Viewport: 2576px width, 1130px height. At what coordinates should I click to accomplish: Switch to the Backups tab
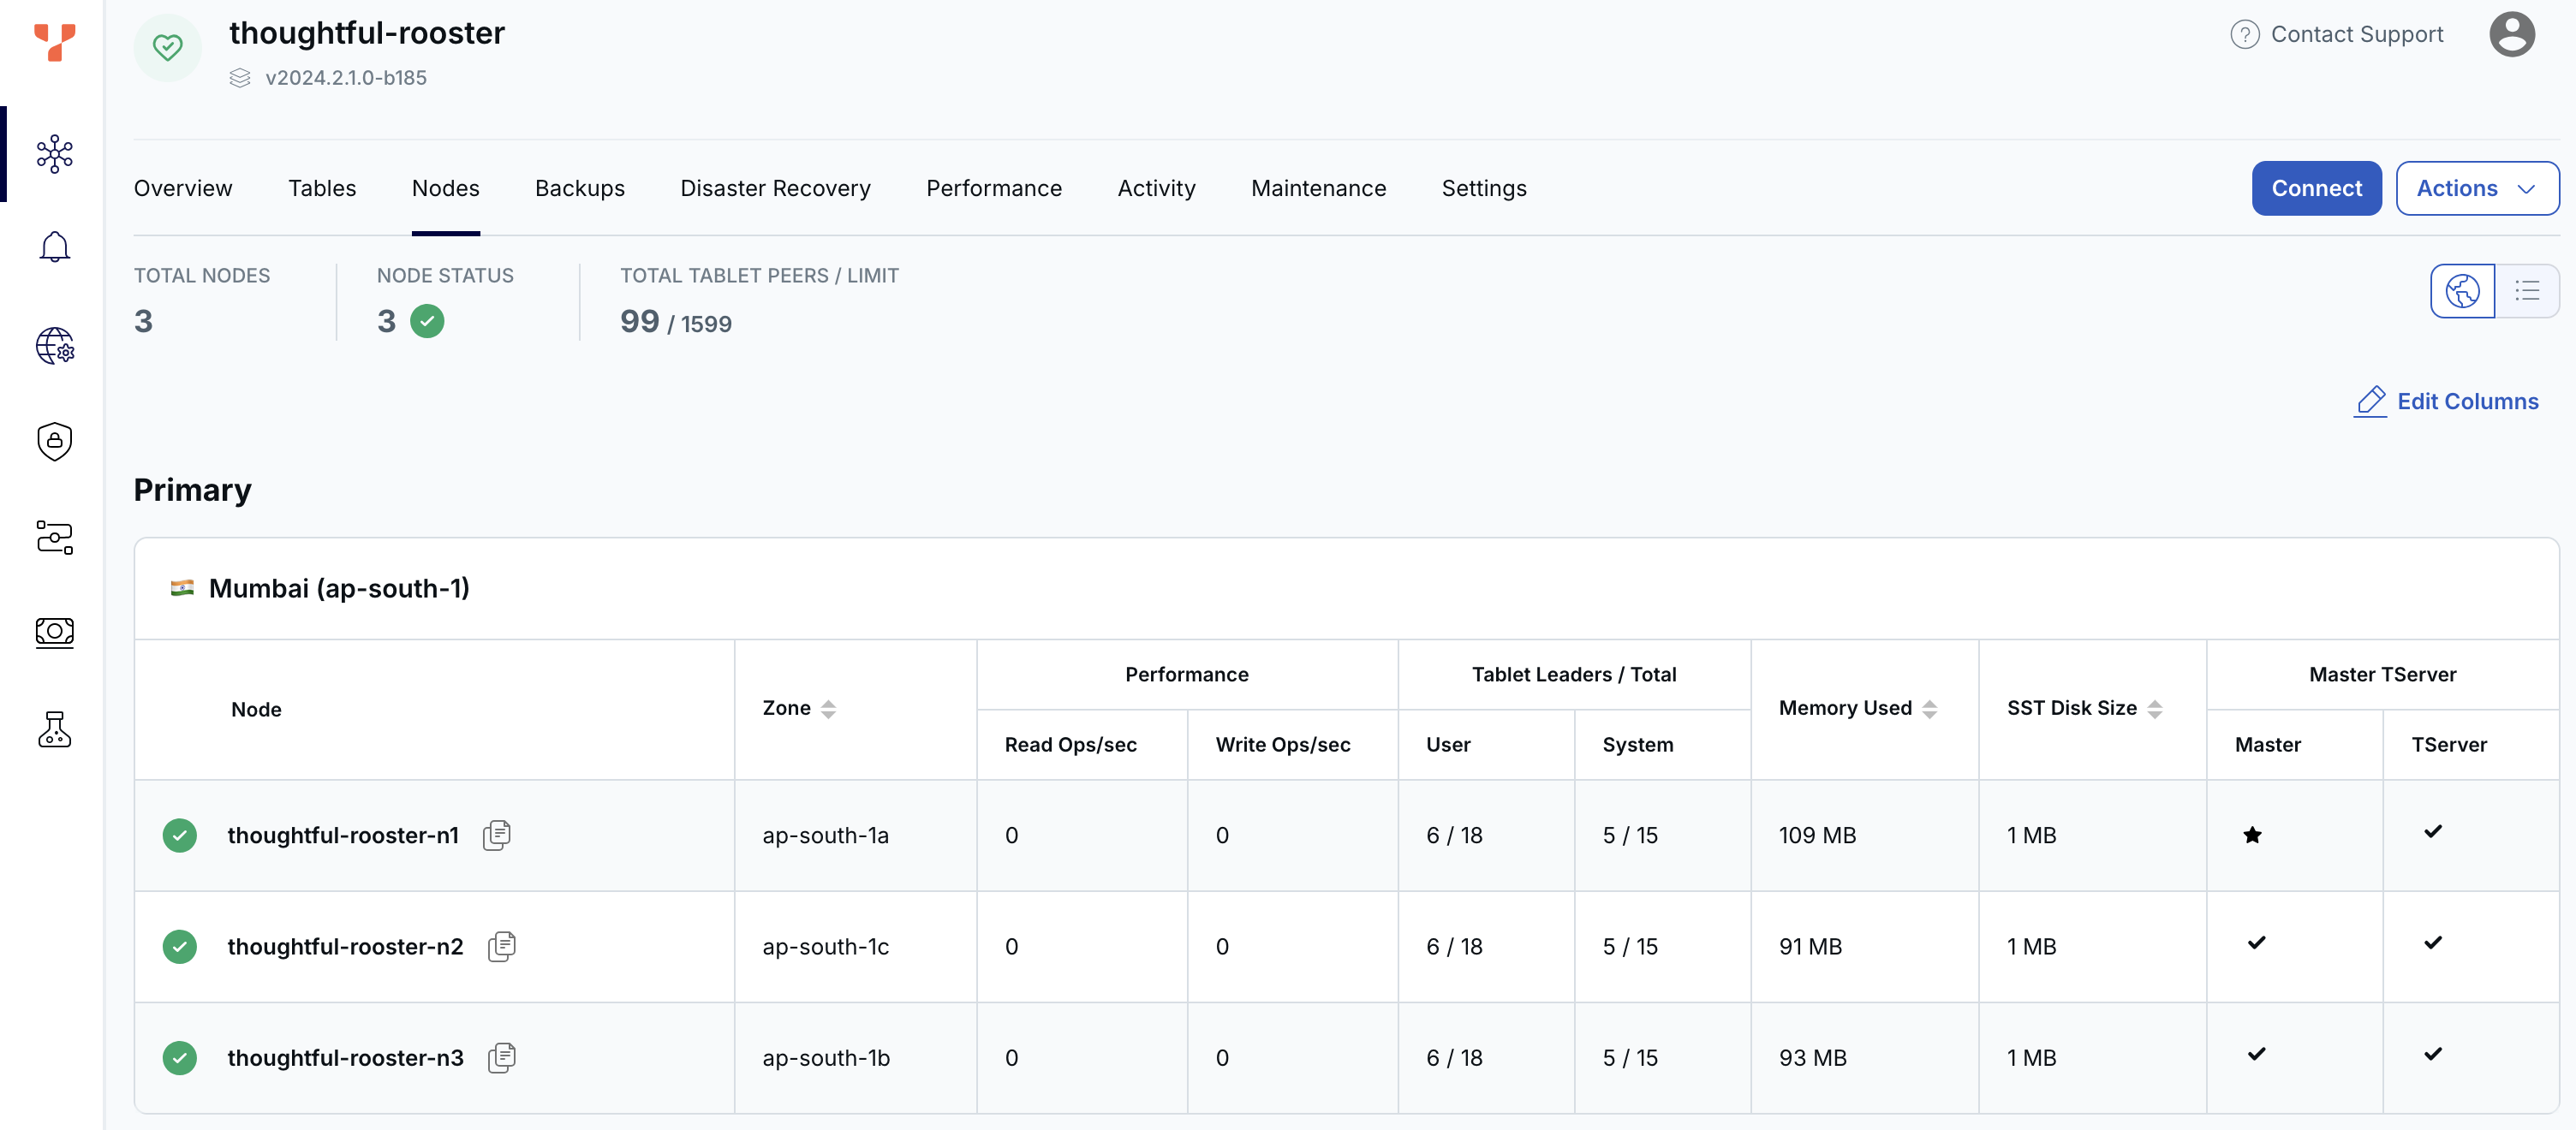pyautogui.click(x=580, y=188)
